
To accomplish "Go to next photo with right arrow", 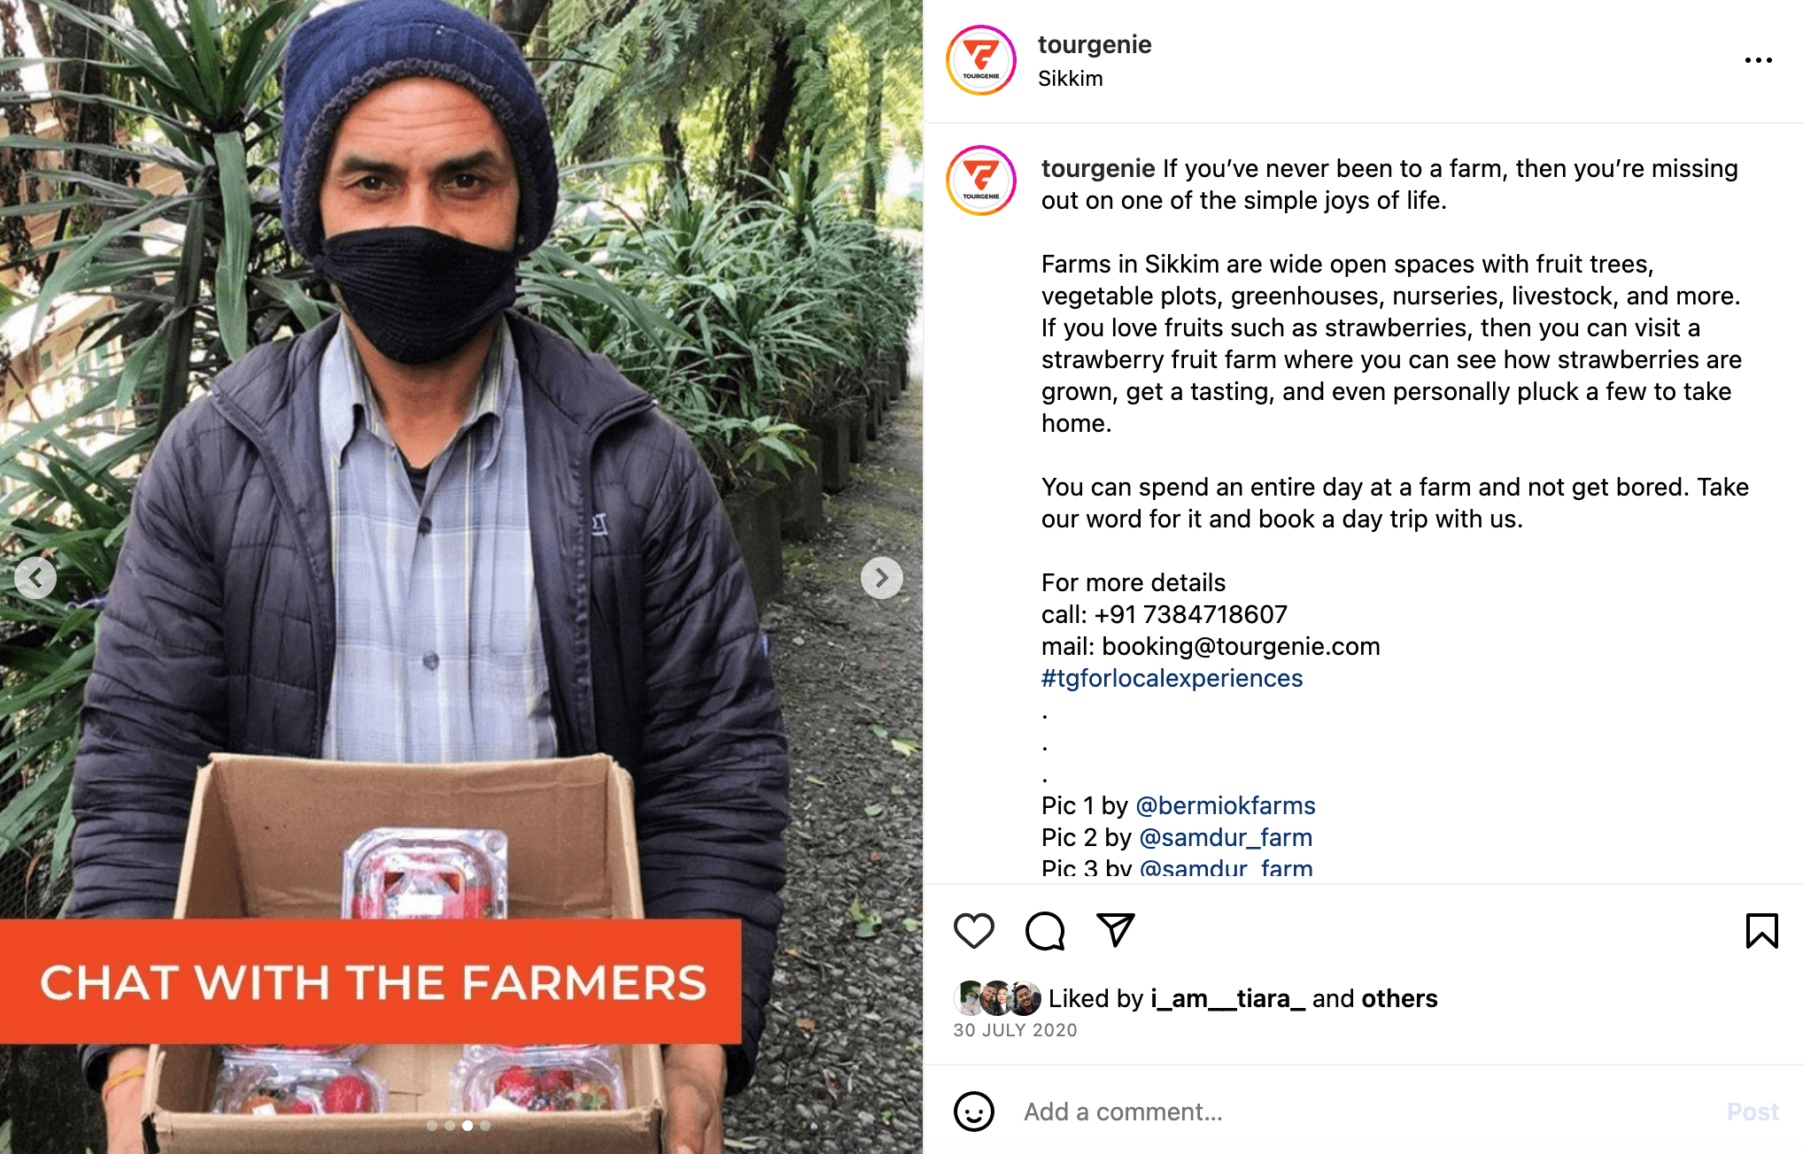I will click(881, 578).
